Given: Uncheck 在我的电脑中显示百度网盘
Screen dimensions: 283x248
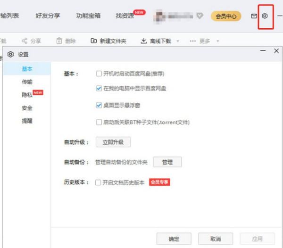Looking at the screenshot, I should pos(99,88).
